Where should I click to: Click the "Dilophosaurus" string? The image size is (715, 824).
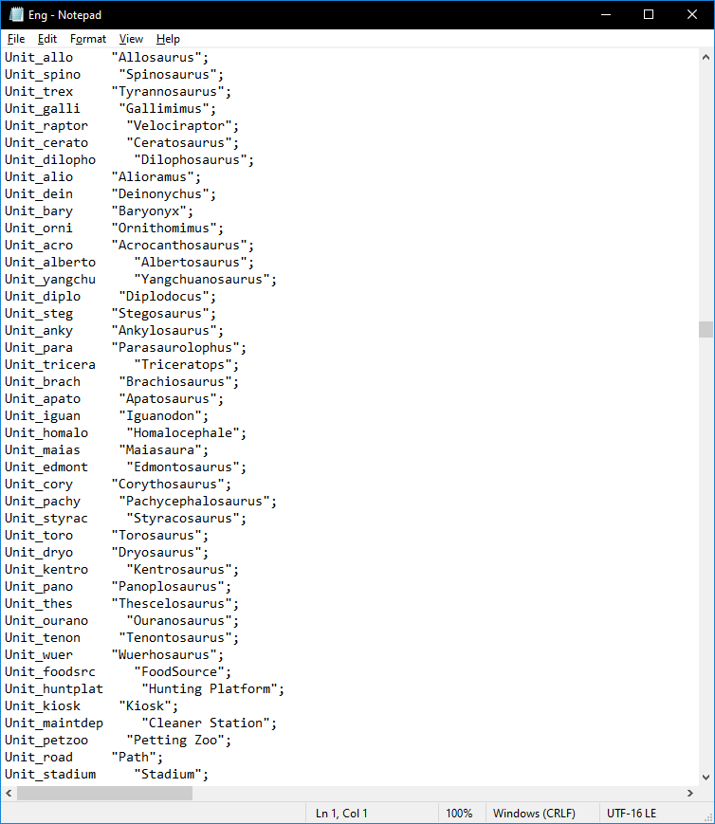pyautogui.click(x=193, y=159)
